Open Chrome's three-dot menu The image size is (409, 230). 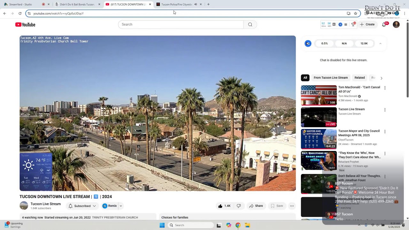(405, 13)
